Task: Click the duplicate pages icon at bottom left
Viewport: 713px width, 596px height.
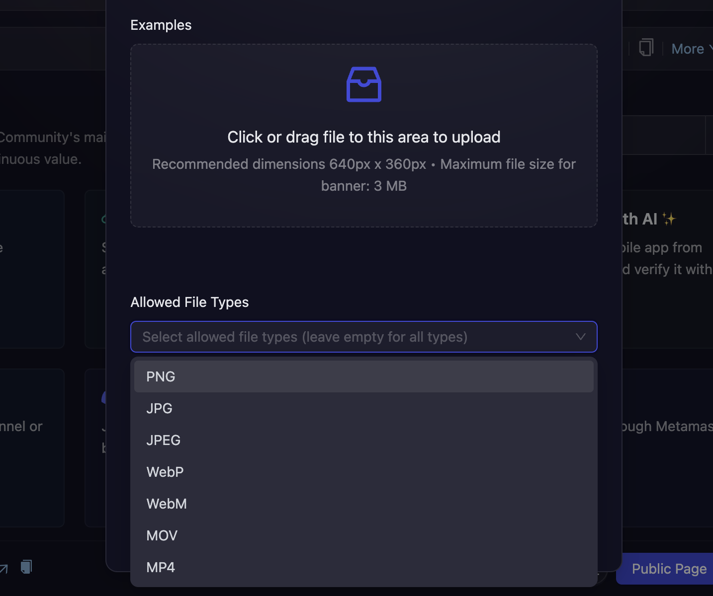Action: (x=26, y=567)
